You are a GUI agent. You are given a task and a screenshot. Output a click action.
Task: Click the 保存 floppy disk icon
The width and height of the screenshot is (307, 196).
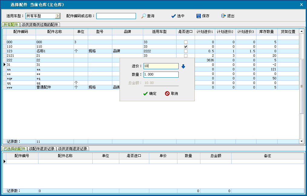point(199,16)
